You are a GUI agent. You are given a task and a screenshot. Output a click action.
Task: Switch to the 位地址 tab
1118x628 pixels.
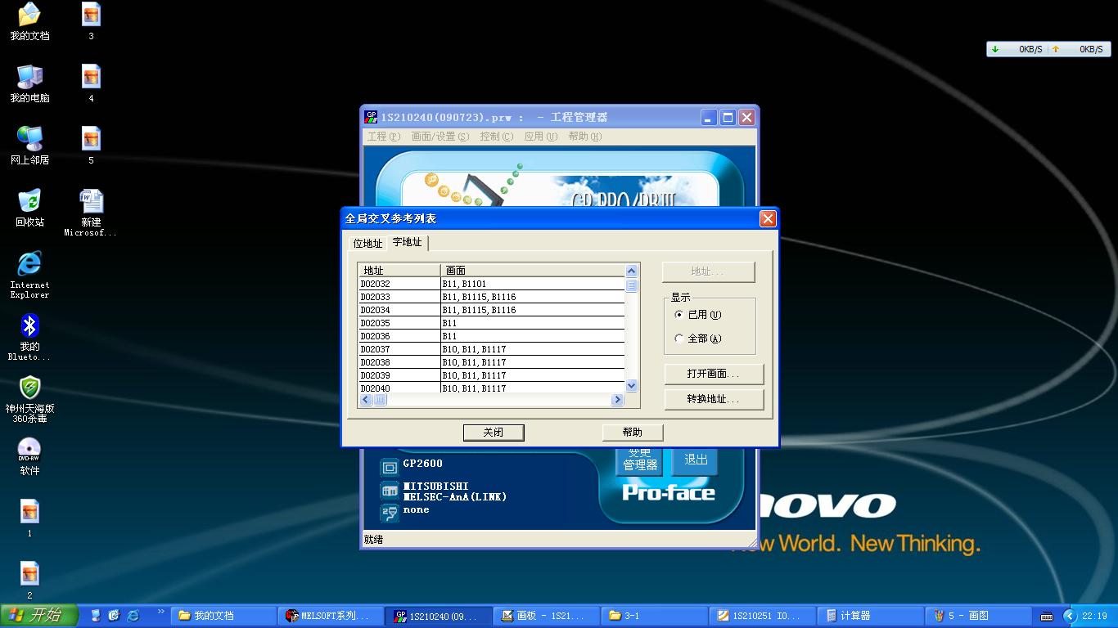[367, 244]
